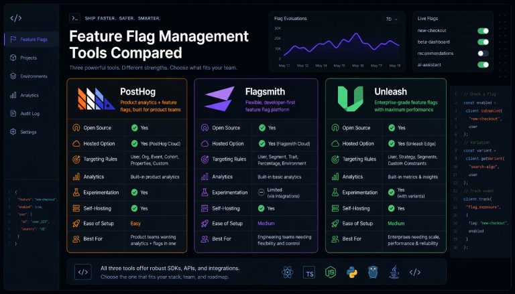Open Feature Flags in sidebar

(32, 40)
